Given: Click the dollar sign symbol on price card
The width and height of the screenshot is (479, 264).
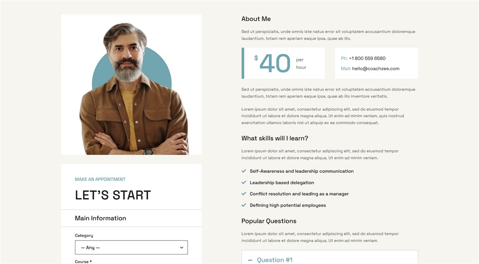Looking at the screenshot, I should click(256, 58).
